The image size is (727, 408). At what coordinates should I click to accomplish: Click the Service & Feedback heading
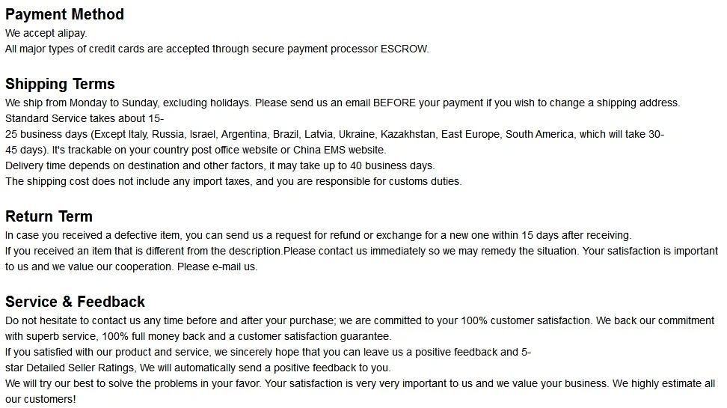pyautogui.click(x=75, y=302)
